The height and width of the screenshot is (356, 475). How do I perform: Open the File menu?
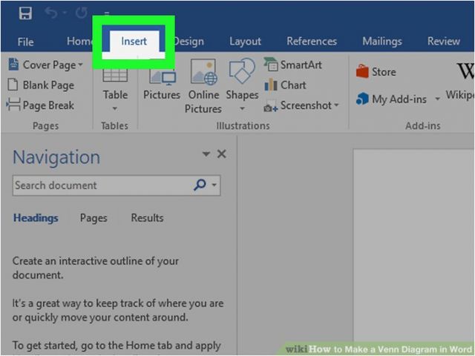25,42
